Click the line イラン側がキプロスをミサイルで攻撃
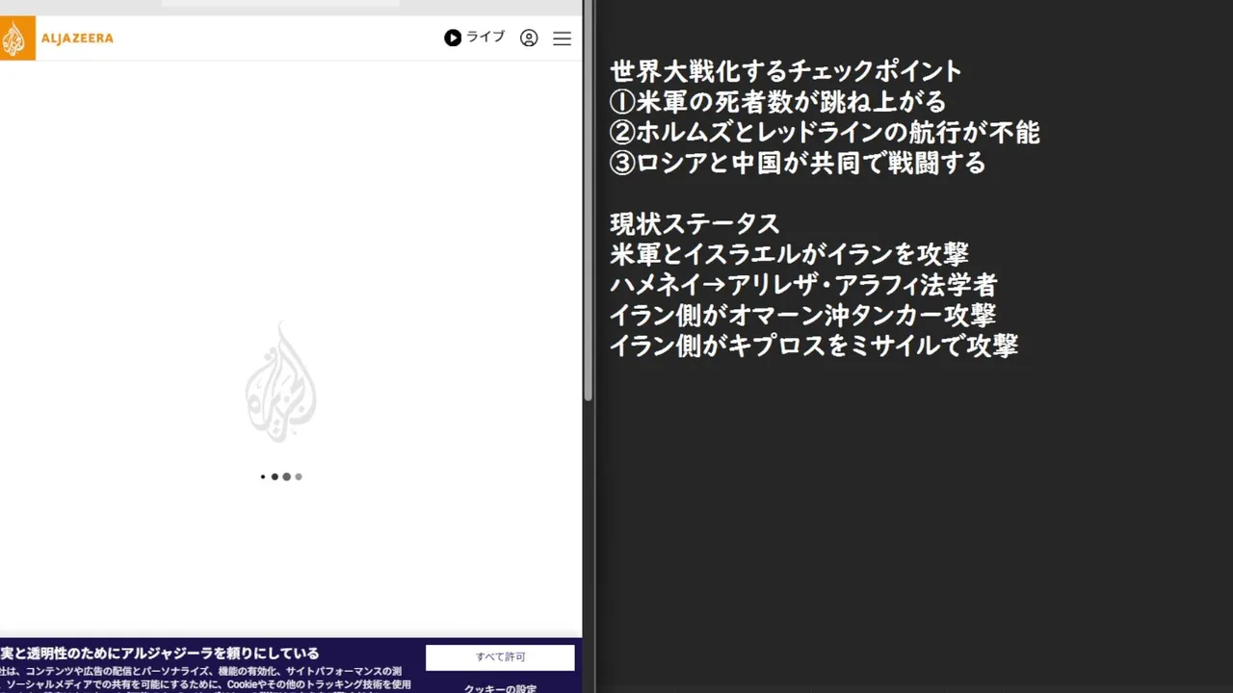The height and width of the screenshot is (693, 1233). coord(814,346)
